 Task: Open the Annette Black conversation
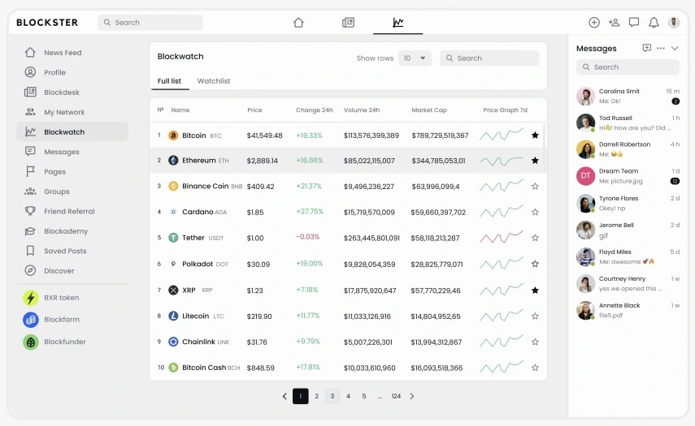(628, 310)
